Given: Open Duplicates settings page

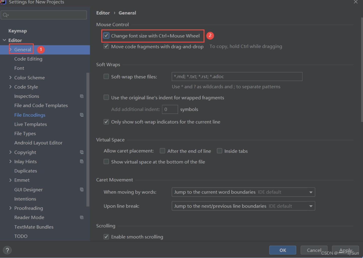Looking at the screenshot, I should 26,171.
